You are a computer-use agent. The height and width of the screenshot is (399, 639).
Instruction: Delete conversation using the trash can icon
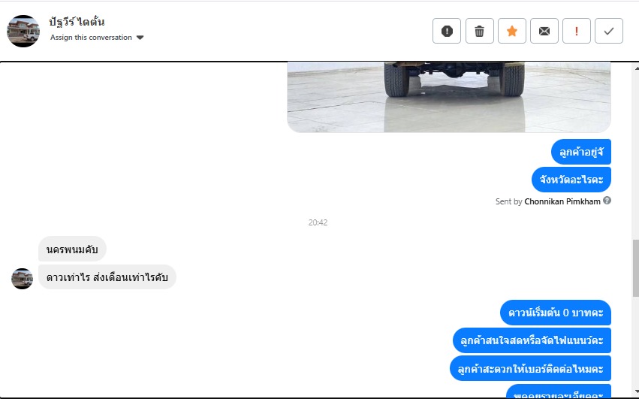click(480, 31)
